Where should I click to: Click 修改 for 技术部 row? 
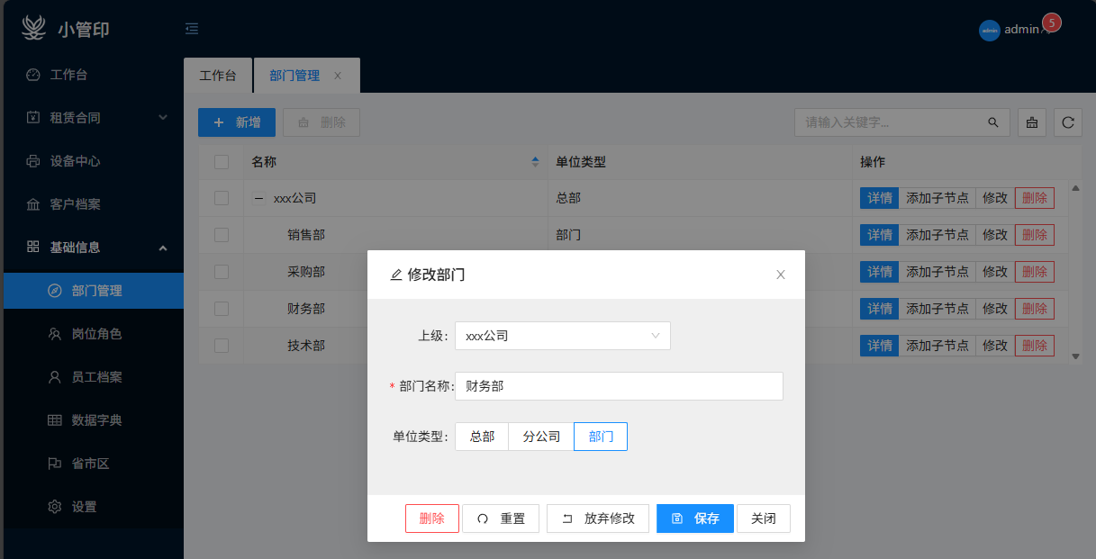click(x=995, y=345)
